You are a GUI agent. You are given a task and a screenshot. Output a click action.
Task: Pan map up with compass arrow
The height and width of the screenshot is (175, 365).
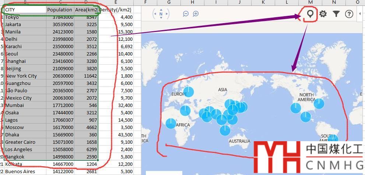(161, 9)
